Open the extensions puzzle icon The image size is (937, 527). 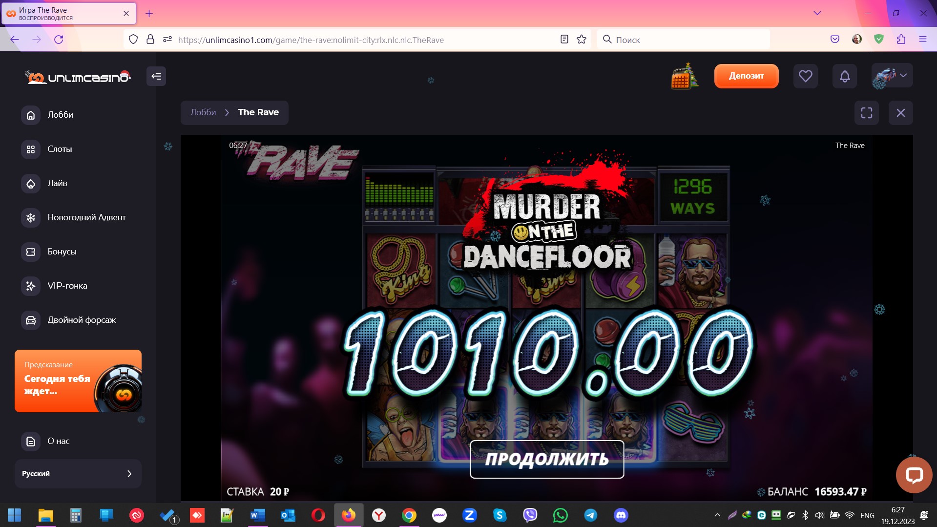click(901, 40)
